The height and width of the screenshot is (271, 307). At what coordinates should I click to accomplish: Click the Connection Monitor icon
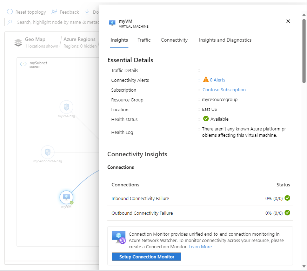(x=119, y=237)
